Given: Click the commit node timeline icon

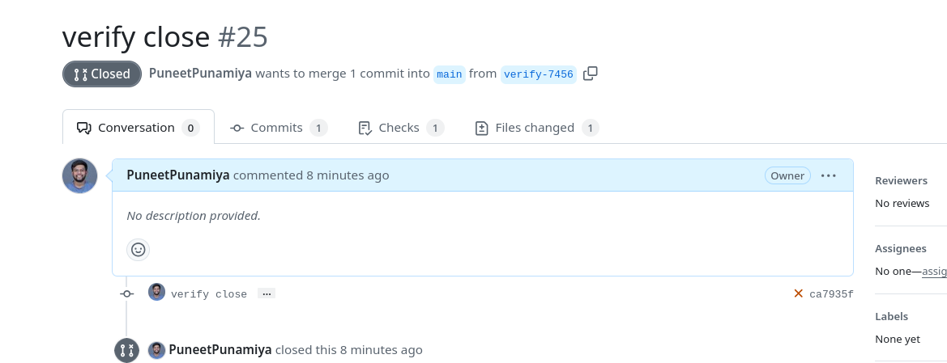Looking at the screenshot, I should point(126,293).
